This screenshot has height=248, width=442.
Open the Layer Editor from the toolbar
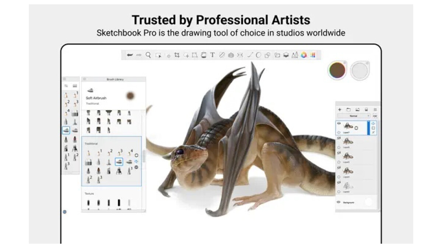coord(286,55)
